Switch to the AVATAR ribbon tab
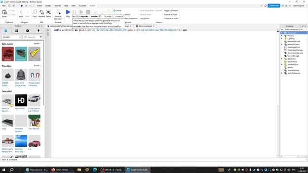Screen dimensions: 308x173 (x=58, y=6)
